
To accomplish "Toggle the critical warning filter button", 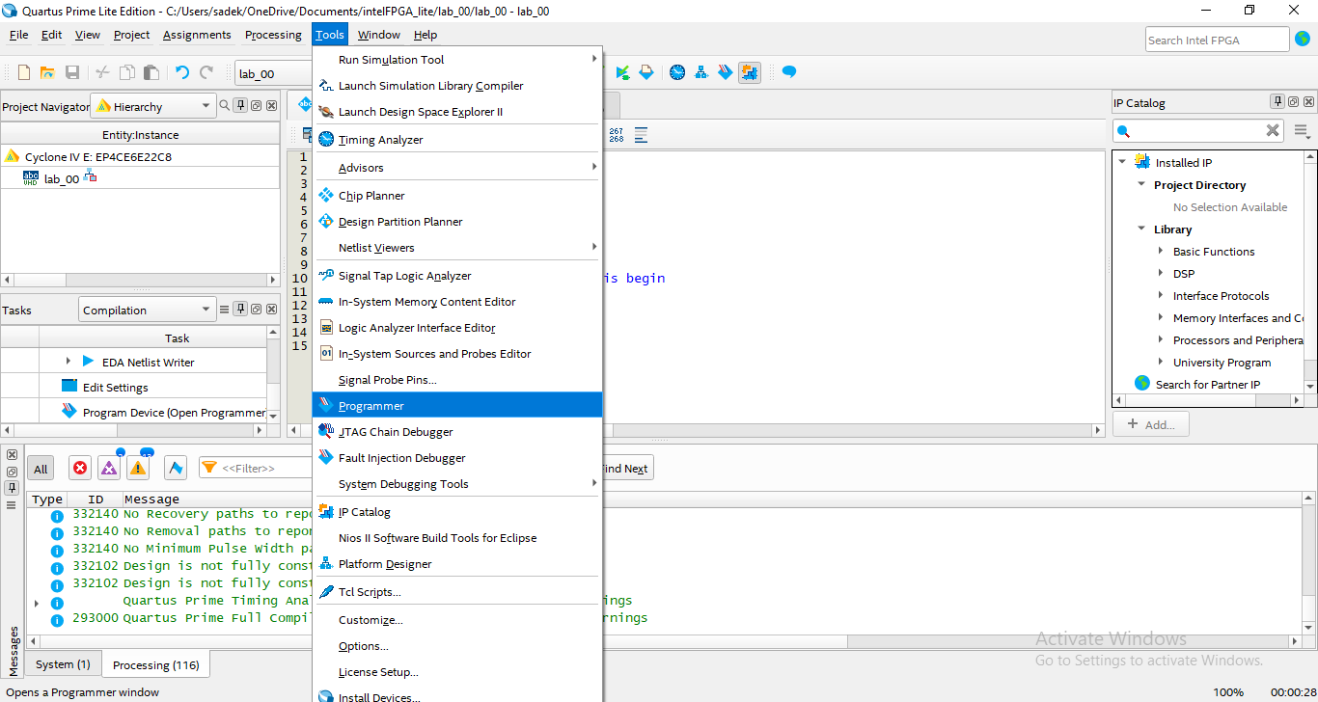I will pos(109,468).
